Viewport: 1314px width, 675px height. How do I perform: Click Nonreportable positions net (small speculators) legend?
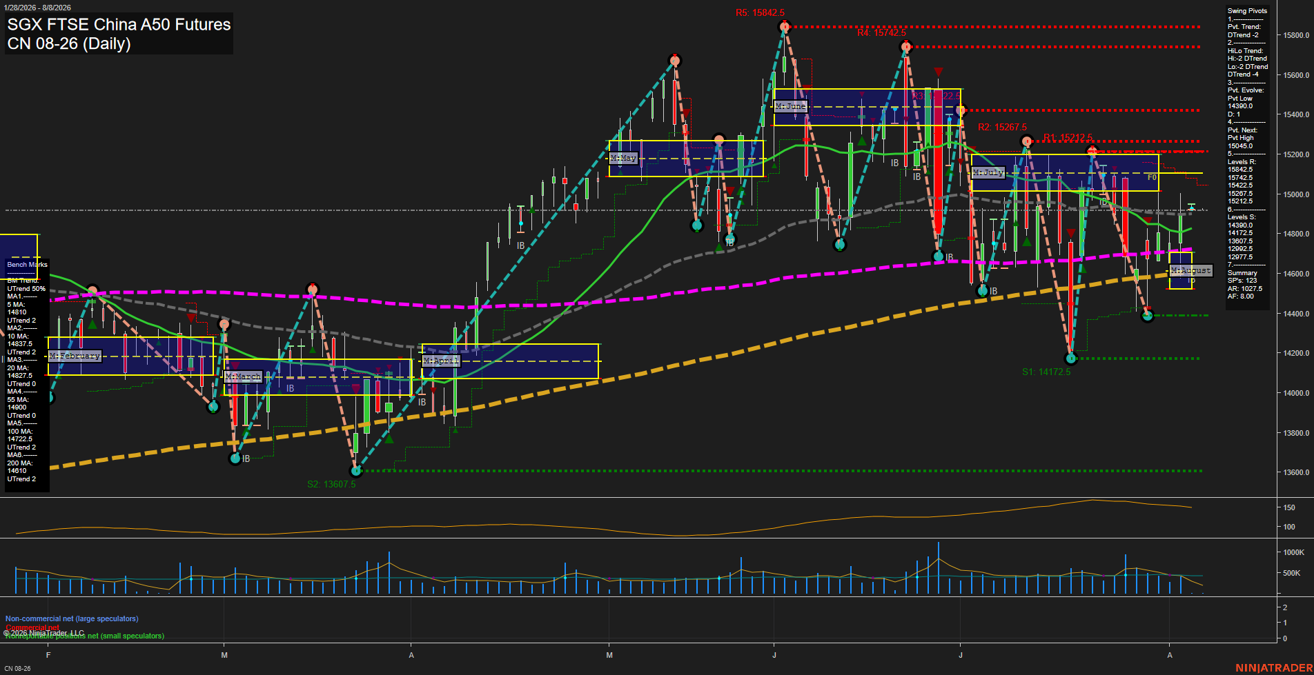pyautogui.click(x=85, y=636)
